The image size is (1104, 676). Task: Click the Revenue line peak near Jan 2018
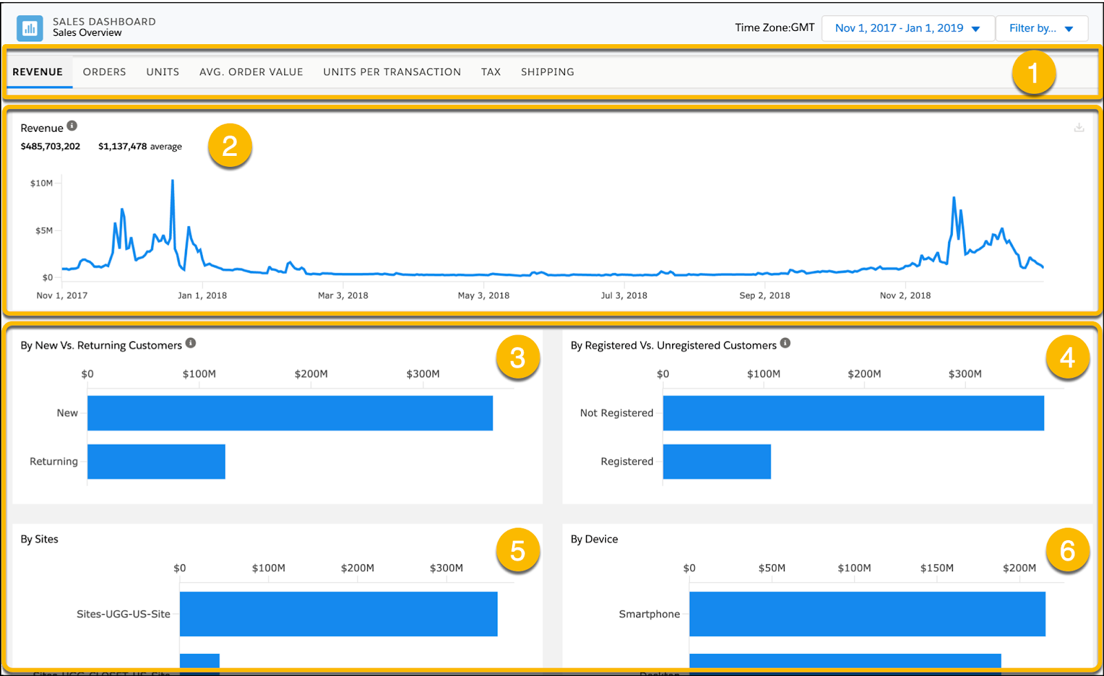[172, 181]
